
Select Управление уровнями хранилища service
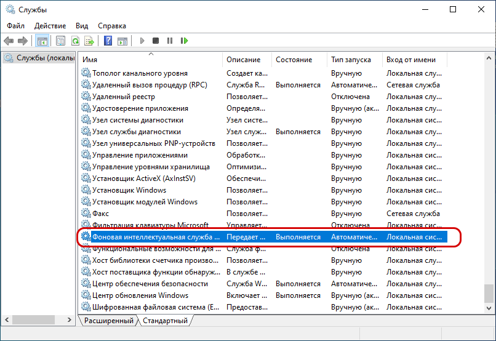[x=263, y=167]
